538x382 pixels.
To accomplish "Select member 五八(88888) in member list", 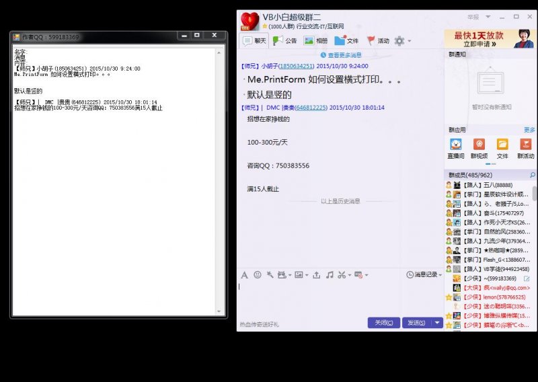I will (x=489, y=185).
